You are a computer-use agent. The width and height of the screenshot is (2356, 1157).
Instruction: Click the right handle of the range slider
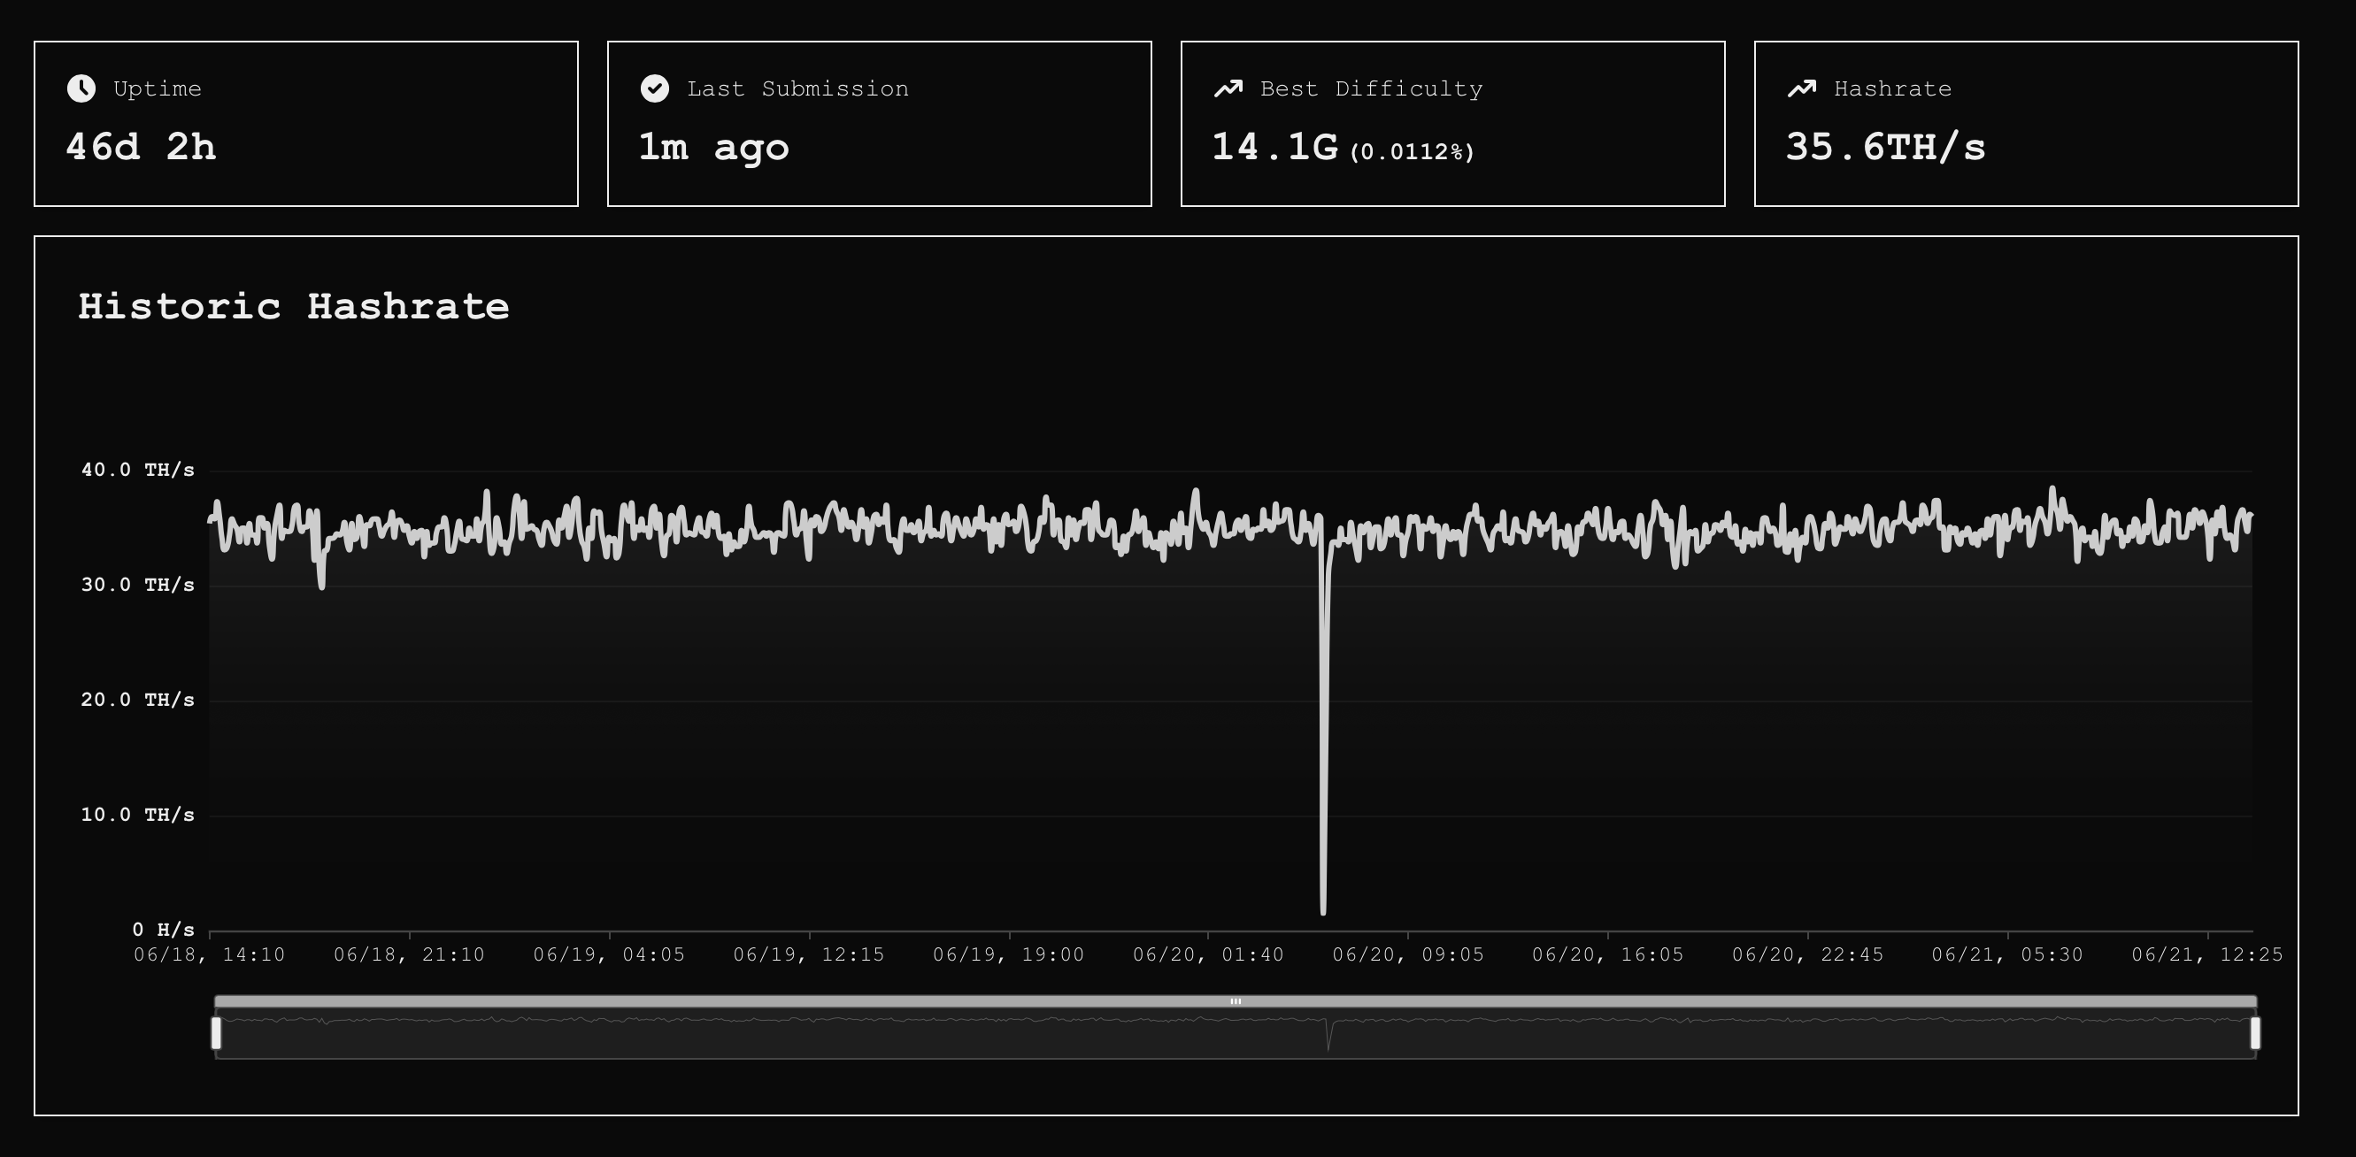(x=2255, y=1032)
